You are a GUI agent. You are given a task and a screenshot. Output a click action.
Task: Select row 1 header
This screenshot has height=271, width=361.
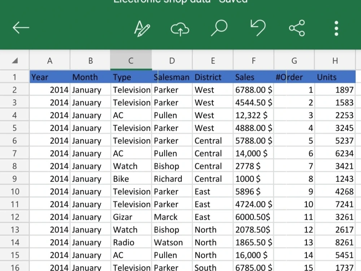(x=14, y=77)
